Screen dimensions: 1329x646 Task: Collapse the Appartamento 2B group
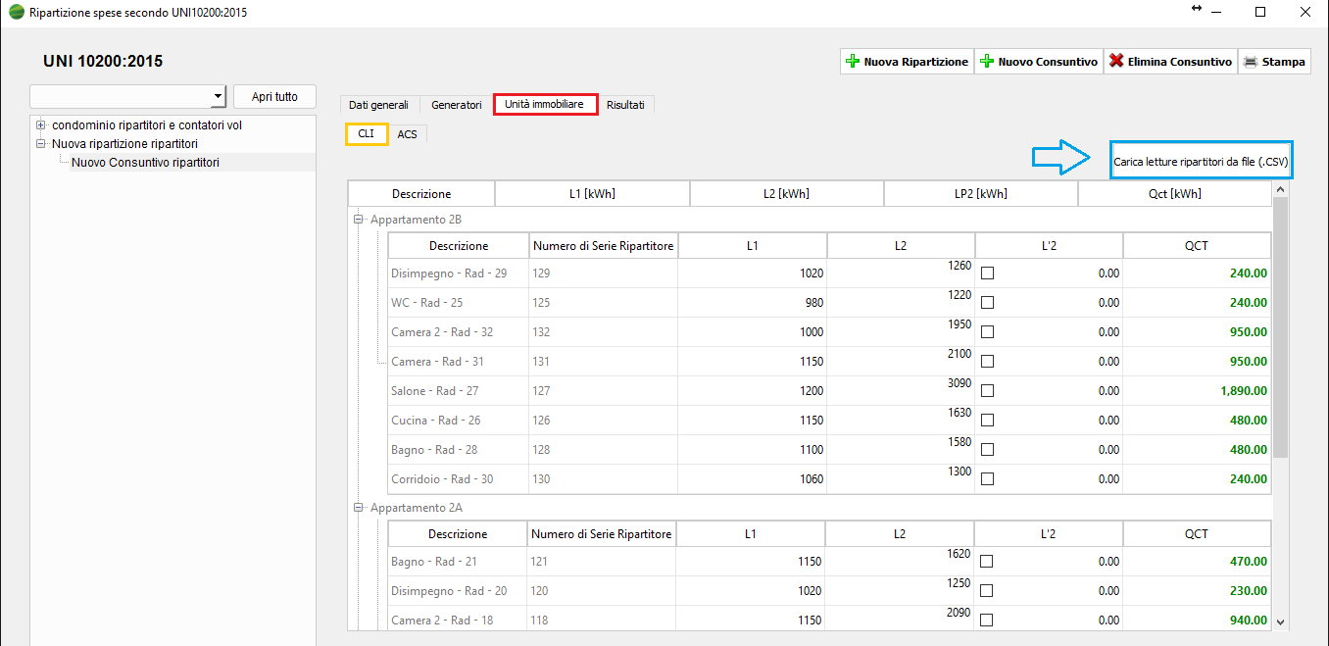pos(359,220)
